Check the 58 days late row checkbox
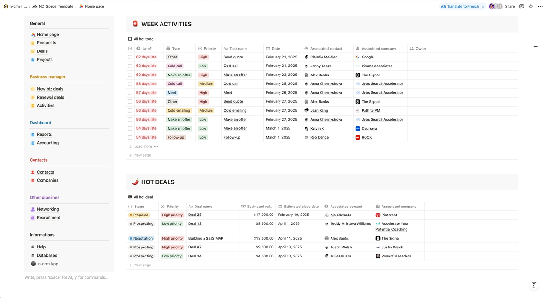The image size is (543, 298). point(130,84)
